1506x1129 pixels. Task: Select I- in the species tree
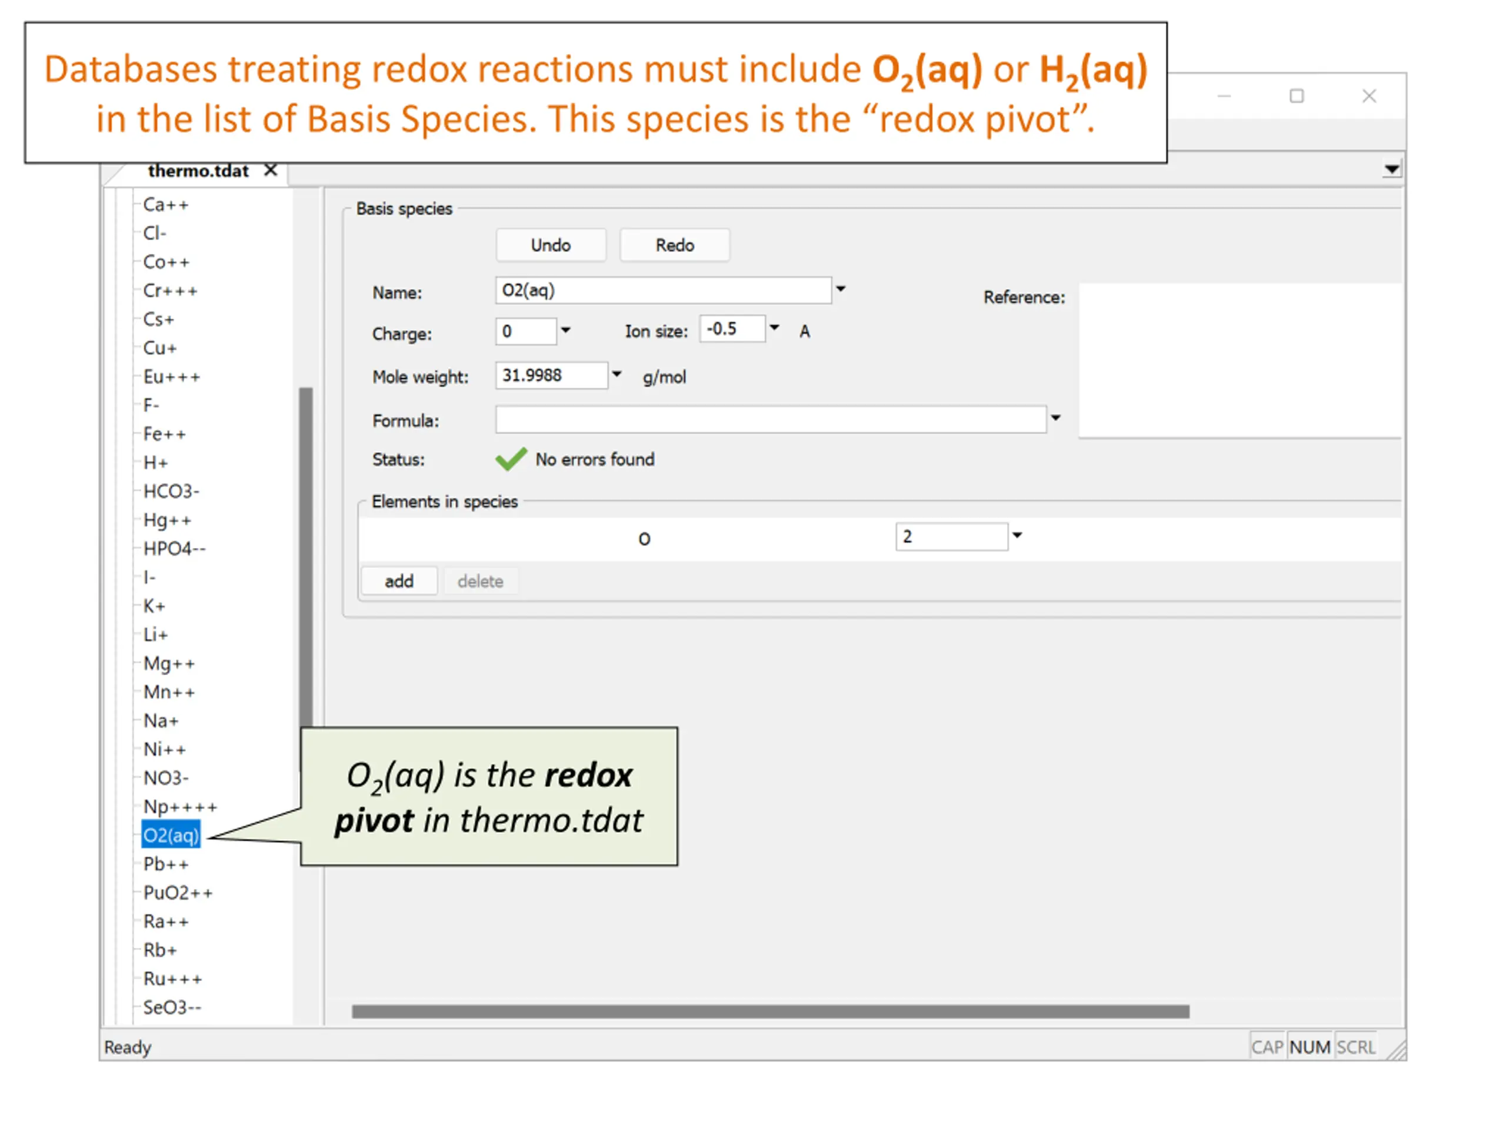tap(149, 577)
